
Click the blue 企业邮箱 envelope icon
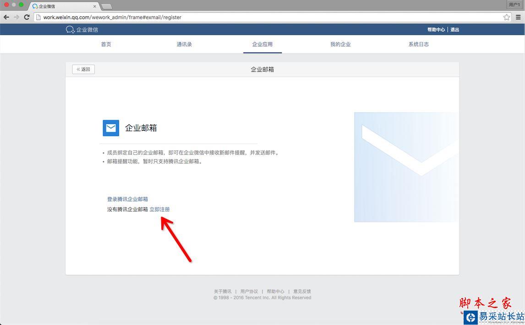click(x=111, y=128)
